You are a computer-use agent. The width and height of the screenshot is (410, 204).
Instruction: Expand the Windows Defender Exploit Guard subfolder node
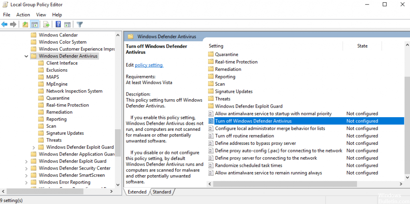click(x=34, y=147)
